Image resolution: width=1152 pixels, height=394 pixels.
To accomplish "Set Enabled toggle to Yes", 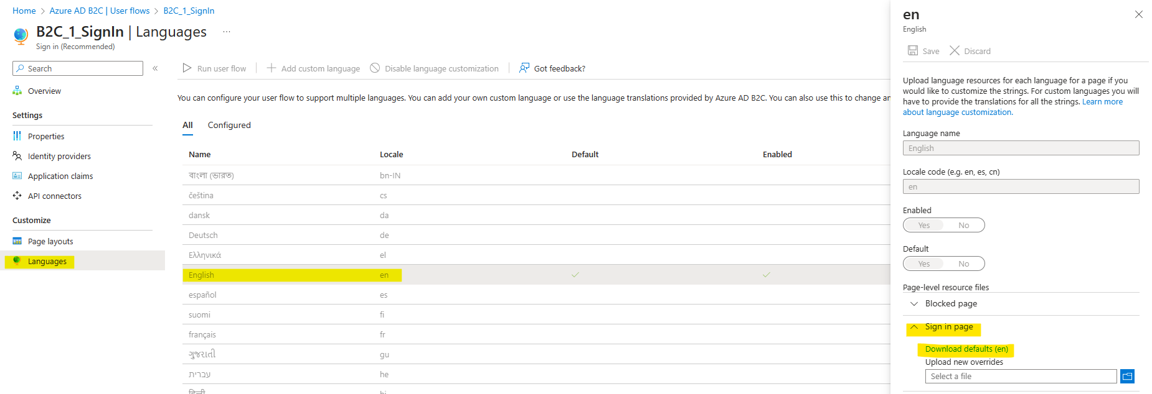I will (924, 225).
